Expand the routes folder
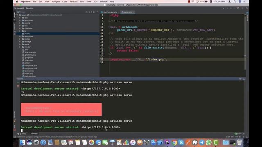 [x=20, y=39]
